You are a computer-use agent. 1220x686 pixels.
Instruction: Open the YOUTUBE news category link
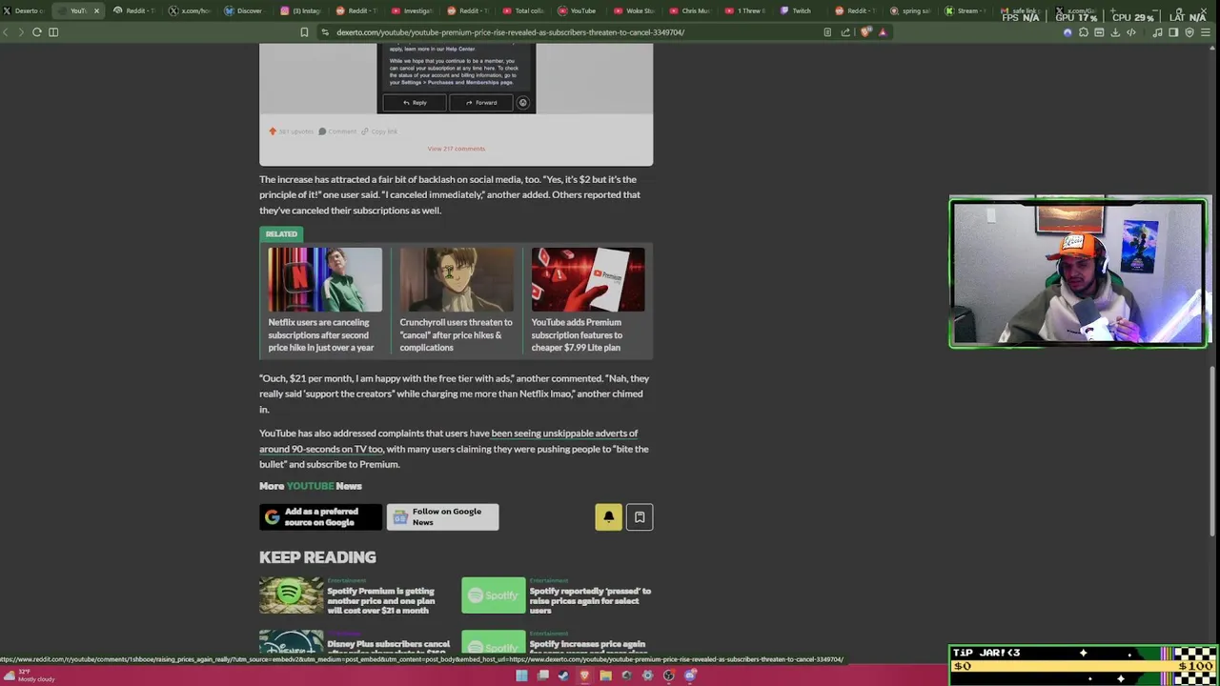point(310,486)
